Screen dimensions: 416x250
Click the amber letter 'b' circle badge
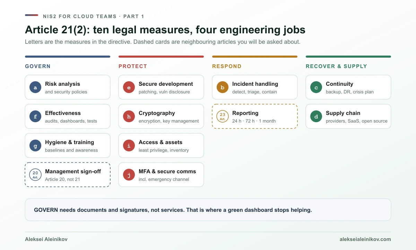(x=223, y=87)
